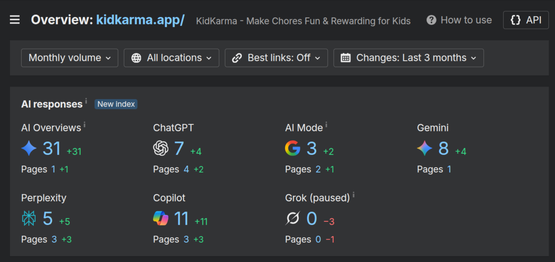Open the All locations dropdown
This screenshot has width=555, height=262.
[172, 58]
